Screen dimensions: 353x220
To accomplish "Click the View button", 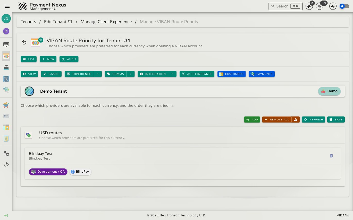I will (x=29, y=74).
